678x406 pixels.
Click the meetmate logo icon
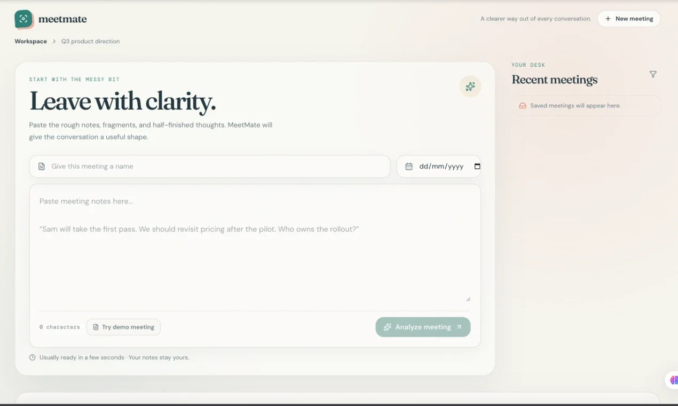tap(23, 19)
